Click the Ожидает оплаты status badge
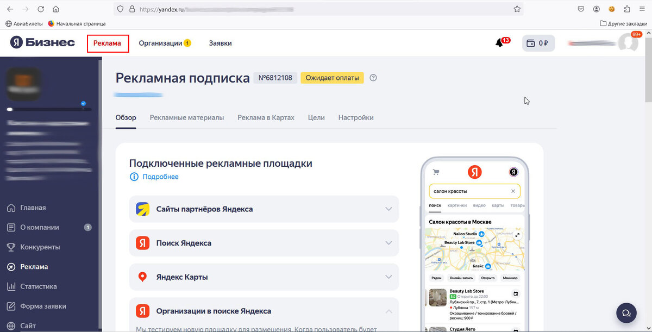Screen dimensions: 652x332 point(331,78)
